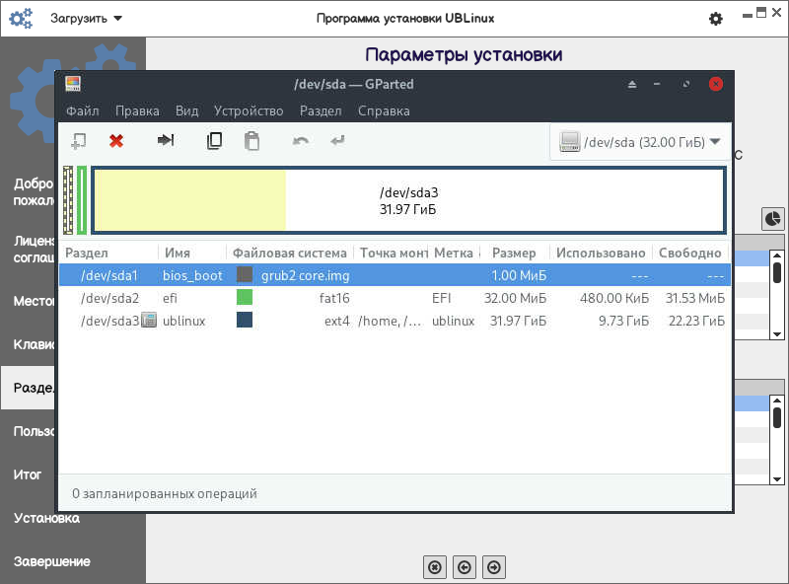Open the Правка menu in GParted

pos(137,110)
